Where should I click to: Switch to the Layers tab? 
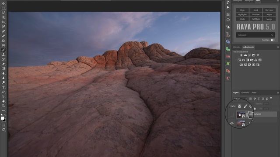pyautogui.click(x=236, y=92)
